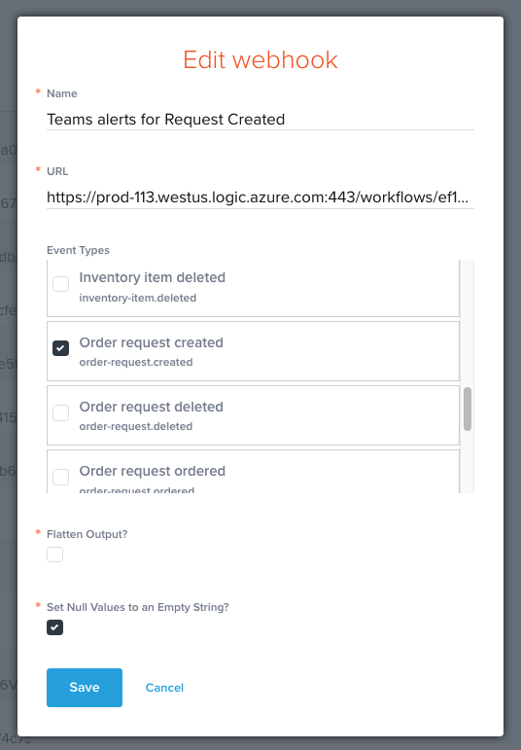Uncheck the Order request created checkbox

(x=60, y=348)
